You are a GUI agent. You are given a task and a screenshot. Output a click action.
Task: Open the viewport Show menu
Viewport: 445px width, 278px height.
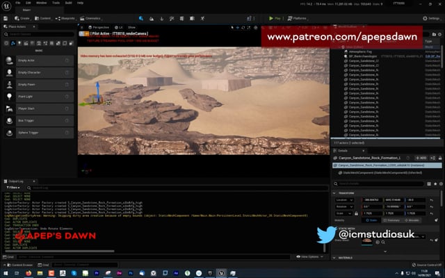131,28
